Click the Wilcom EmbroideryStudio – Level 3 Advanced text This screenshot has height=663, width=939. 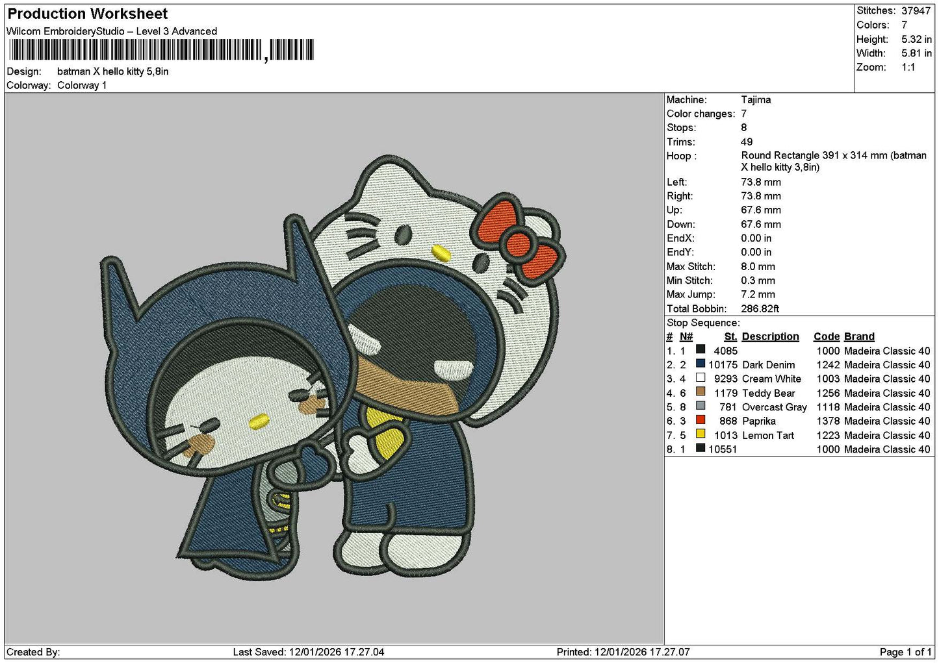coord(112,31)
